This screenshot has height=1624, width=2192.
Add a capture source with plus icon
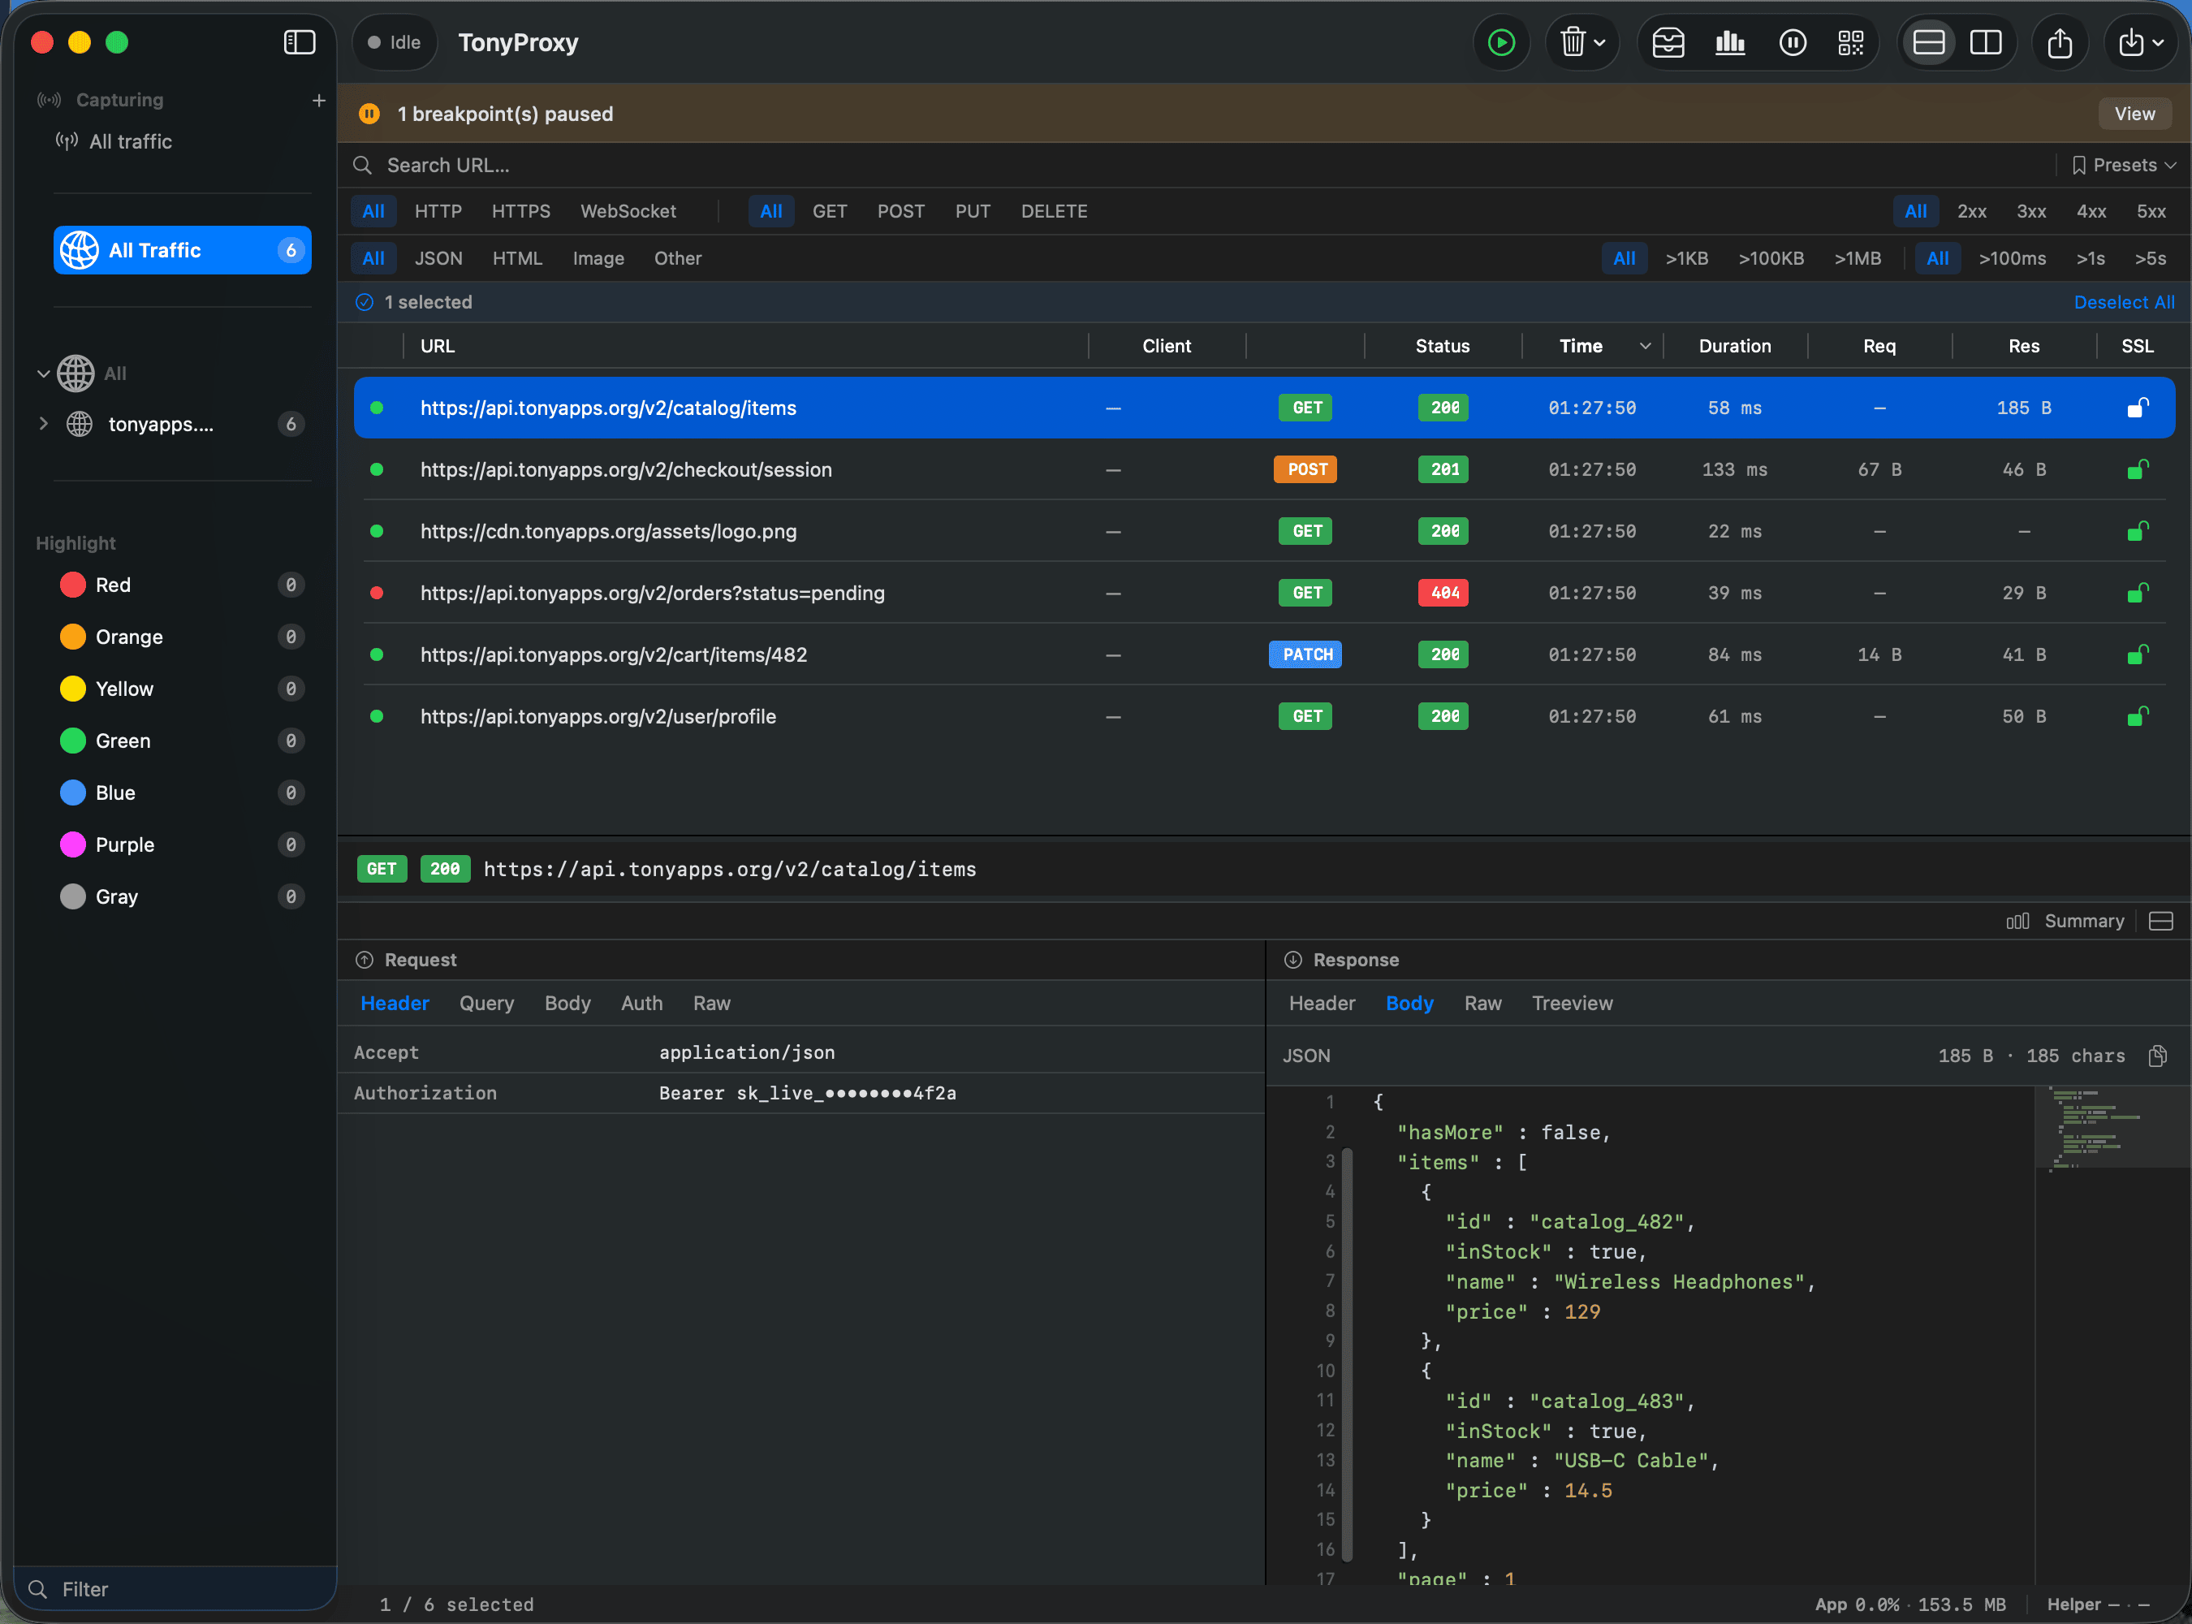click(318, 100)
